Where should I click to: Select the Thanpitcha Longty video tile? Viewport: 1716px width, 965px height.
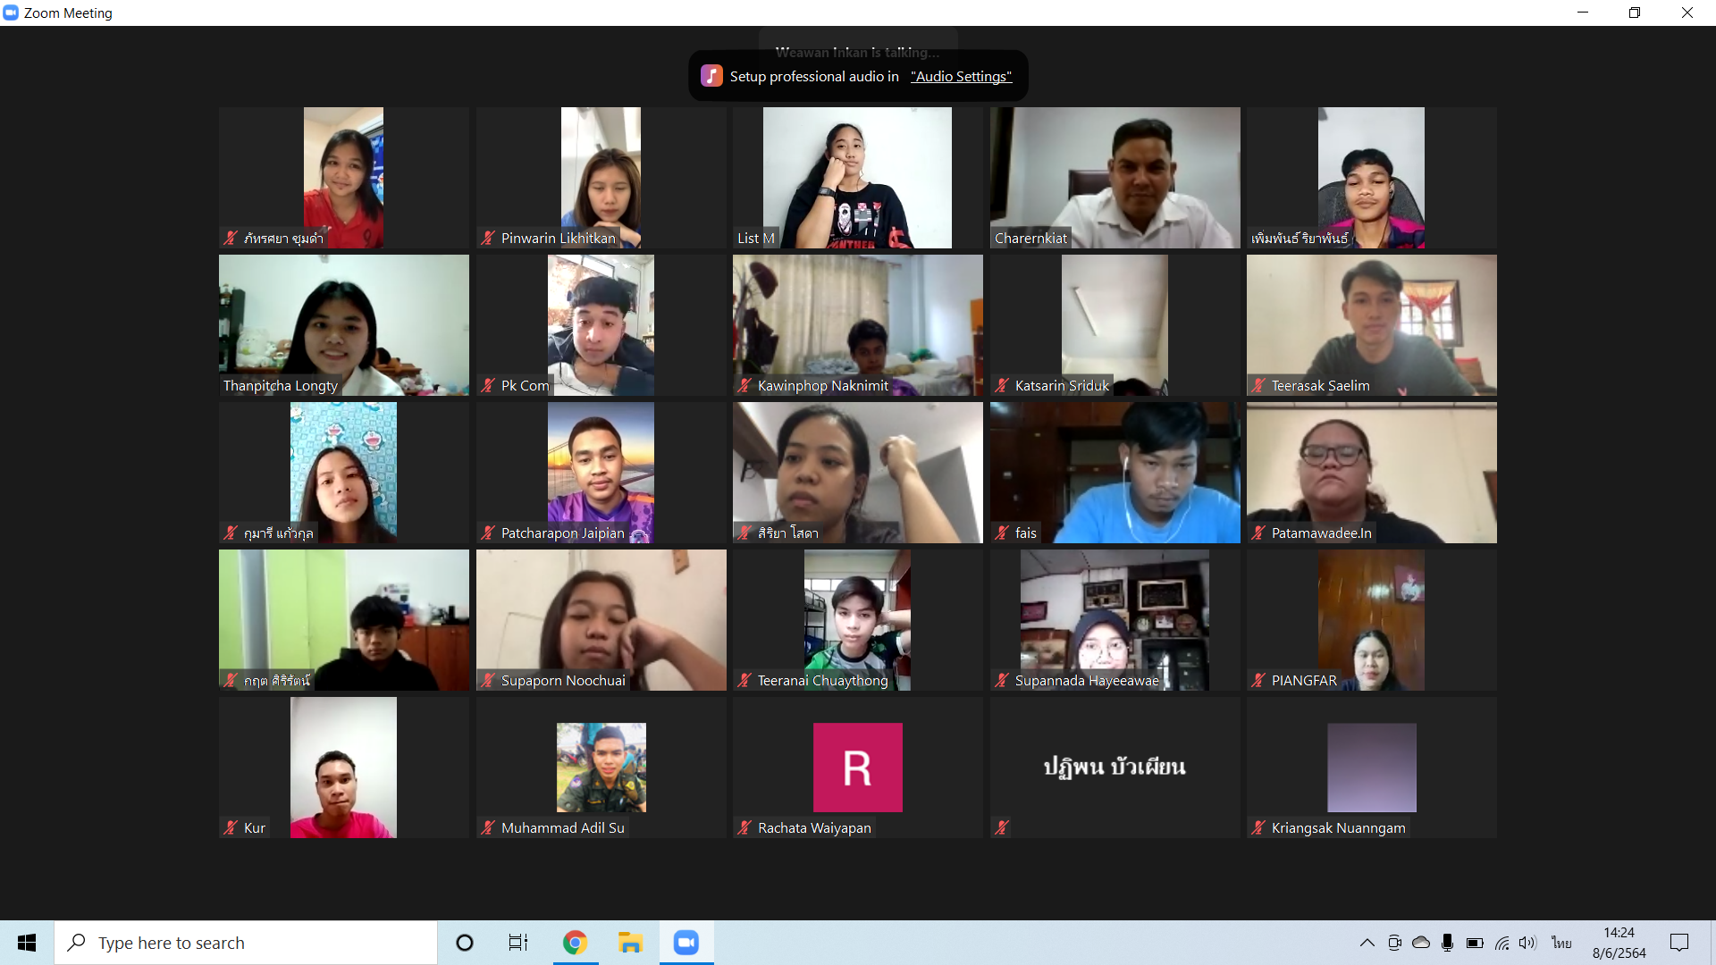343,324
